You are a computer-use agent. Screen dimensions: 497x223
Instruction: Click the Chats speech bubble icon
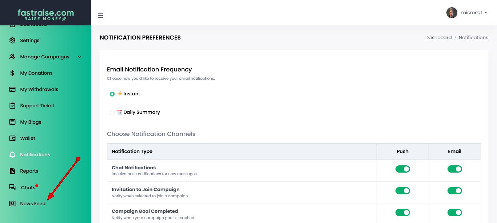[12, 187]
